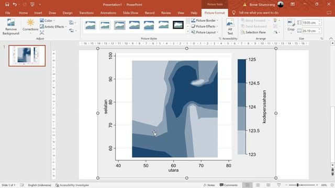Screen dimensions: 335x188
Task: Click the slide notes spell-check status icon
Action: (22, 185)
